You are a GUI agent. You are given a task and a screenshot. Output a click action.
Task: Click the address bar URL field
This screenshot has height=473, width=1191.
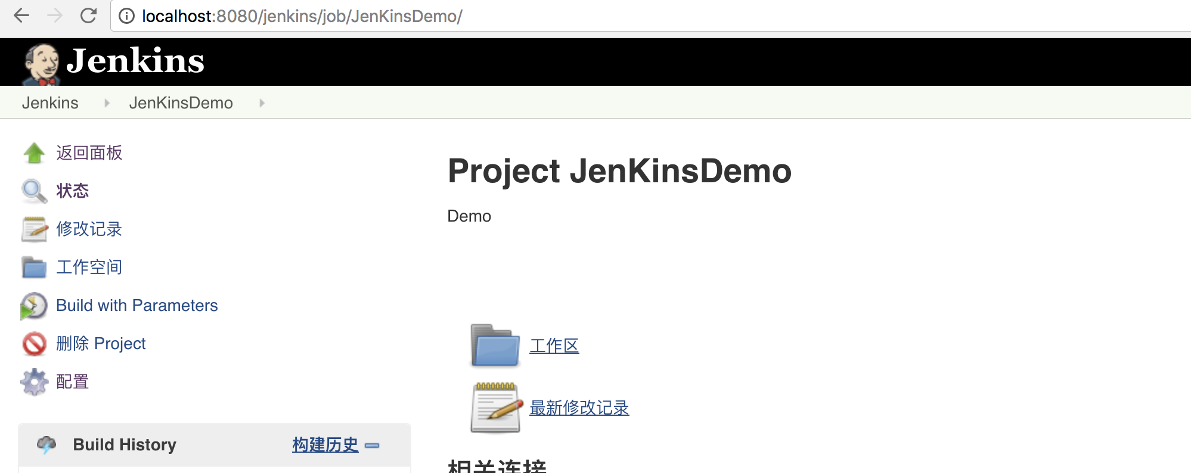(x=650, y=16)
